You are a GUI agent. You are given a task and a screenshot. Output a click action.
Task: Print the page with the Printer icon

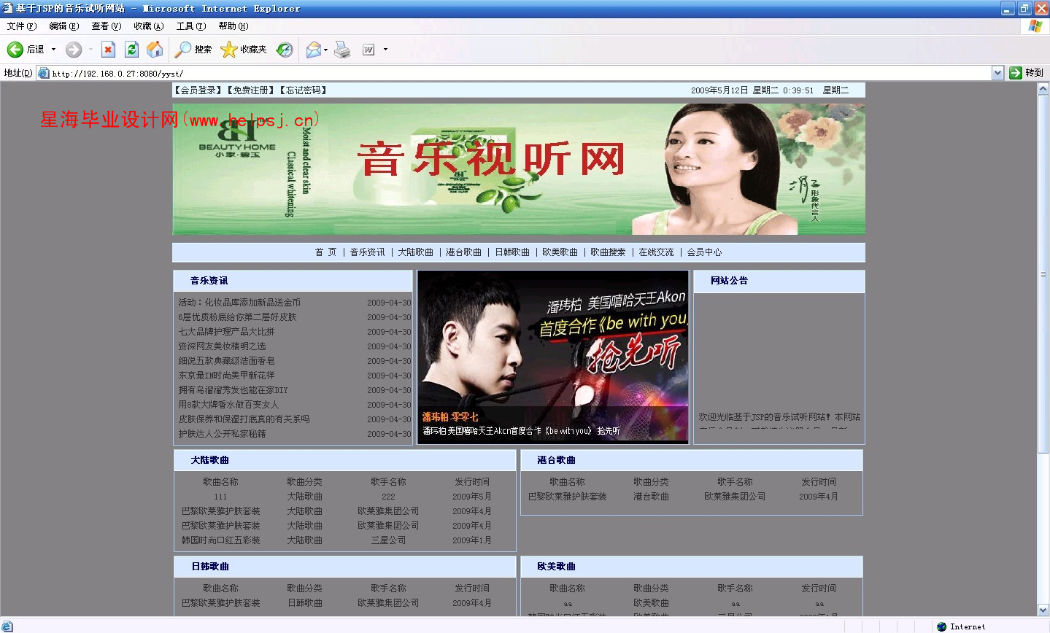coord(342,50)
